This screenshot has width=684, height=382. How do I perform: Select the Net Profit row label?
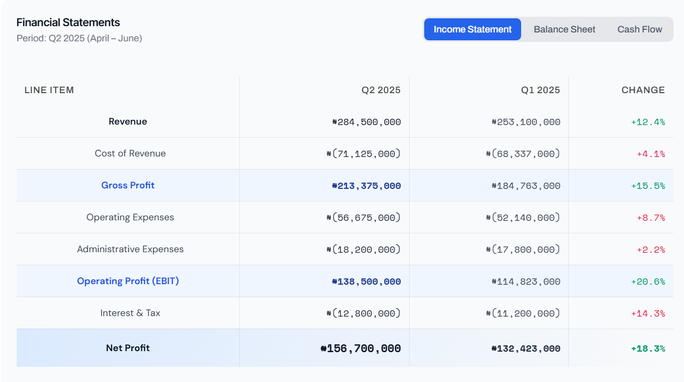click(128, 348)
